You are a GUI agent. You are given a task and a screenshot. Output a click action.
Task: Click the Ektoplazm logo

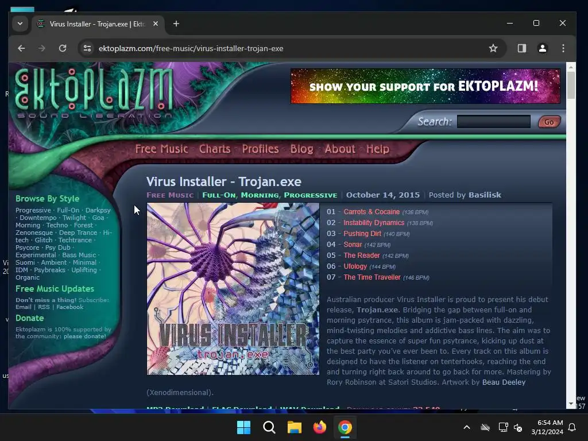coord(94,92)
